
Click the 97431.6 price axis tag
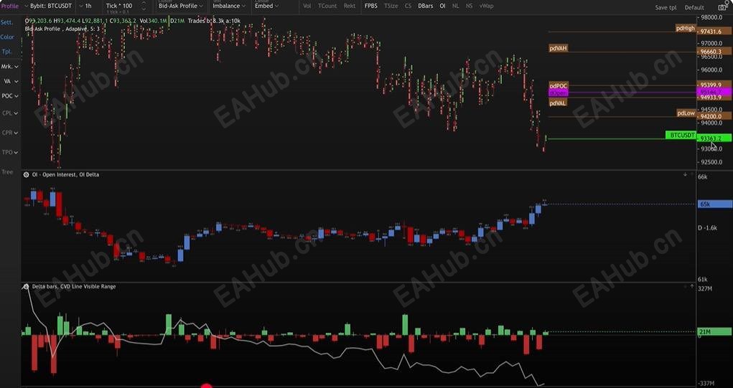click(x=714, y=32)
